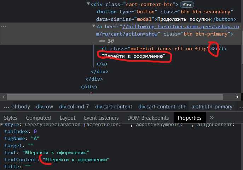Select div.cart-content-btn in the breadcrumb
The height and width of the screenshot is (170, 243).
point(162,107)
